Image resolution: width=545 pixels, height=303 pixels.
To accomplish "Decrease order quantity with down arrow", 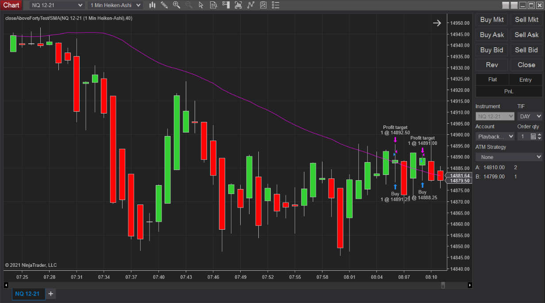I will (x=539, y=139).
